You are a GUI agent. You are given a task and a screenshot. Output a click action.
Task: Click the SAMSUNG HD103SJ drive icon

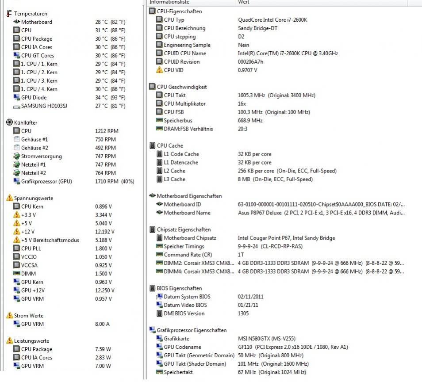click(x=17, y=107)
